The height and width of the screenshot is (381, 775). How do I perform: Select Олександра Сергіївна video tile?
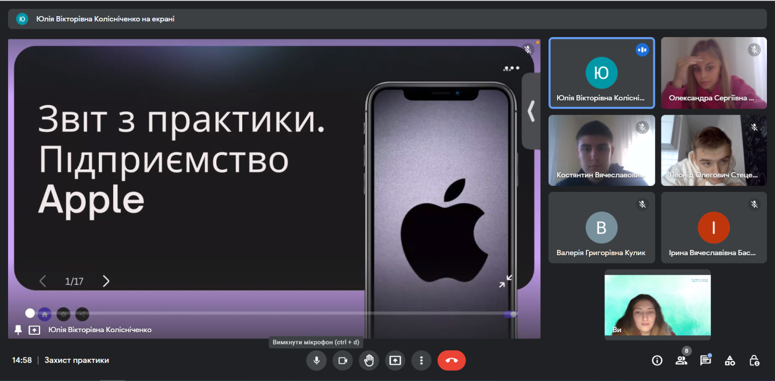click(x=714, y=73)
